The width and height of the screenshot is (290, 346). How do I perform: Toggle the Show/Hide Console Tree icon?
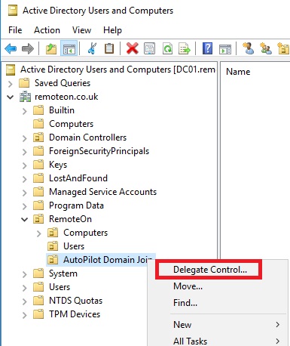pyautogui.click(x=69, y=48)
